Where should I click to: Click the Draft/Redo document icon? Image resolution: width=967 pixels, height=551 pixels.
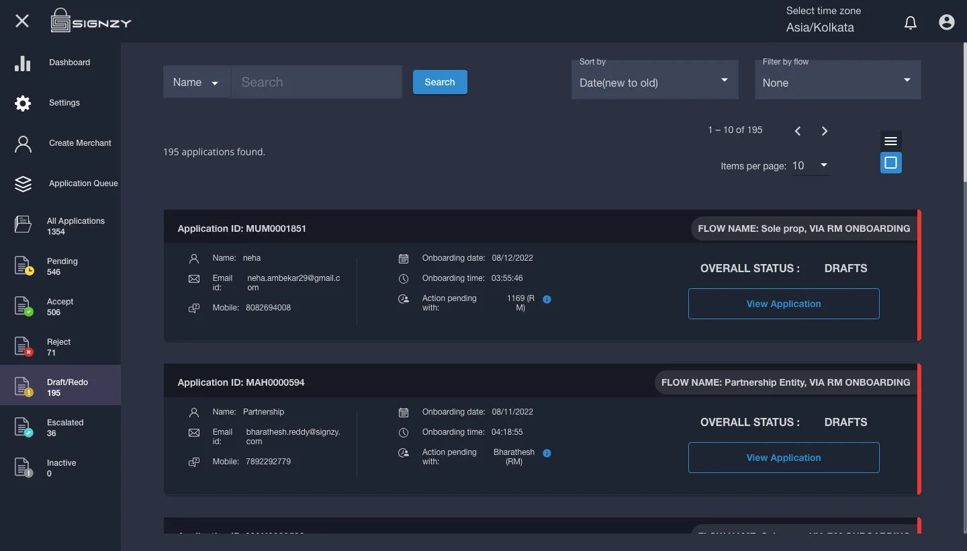(x=24, y=386)
